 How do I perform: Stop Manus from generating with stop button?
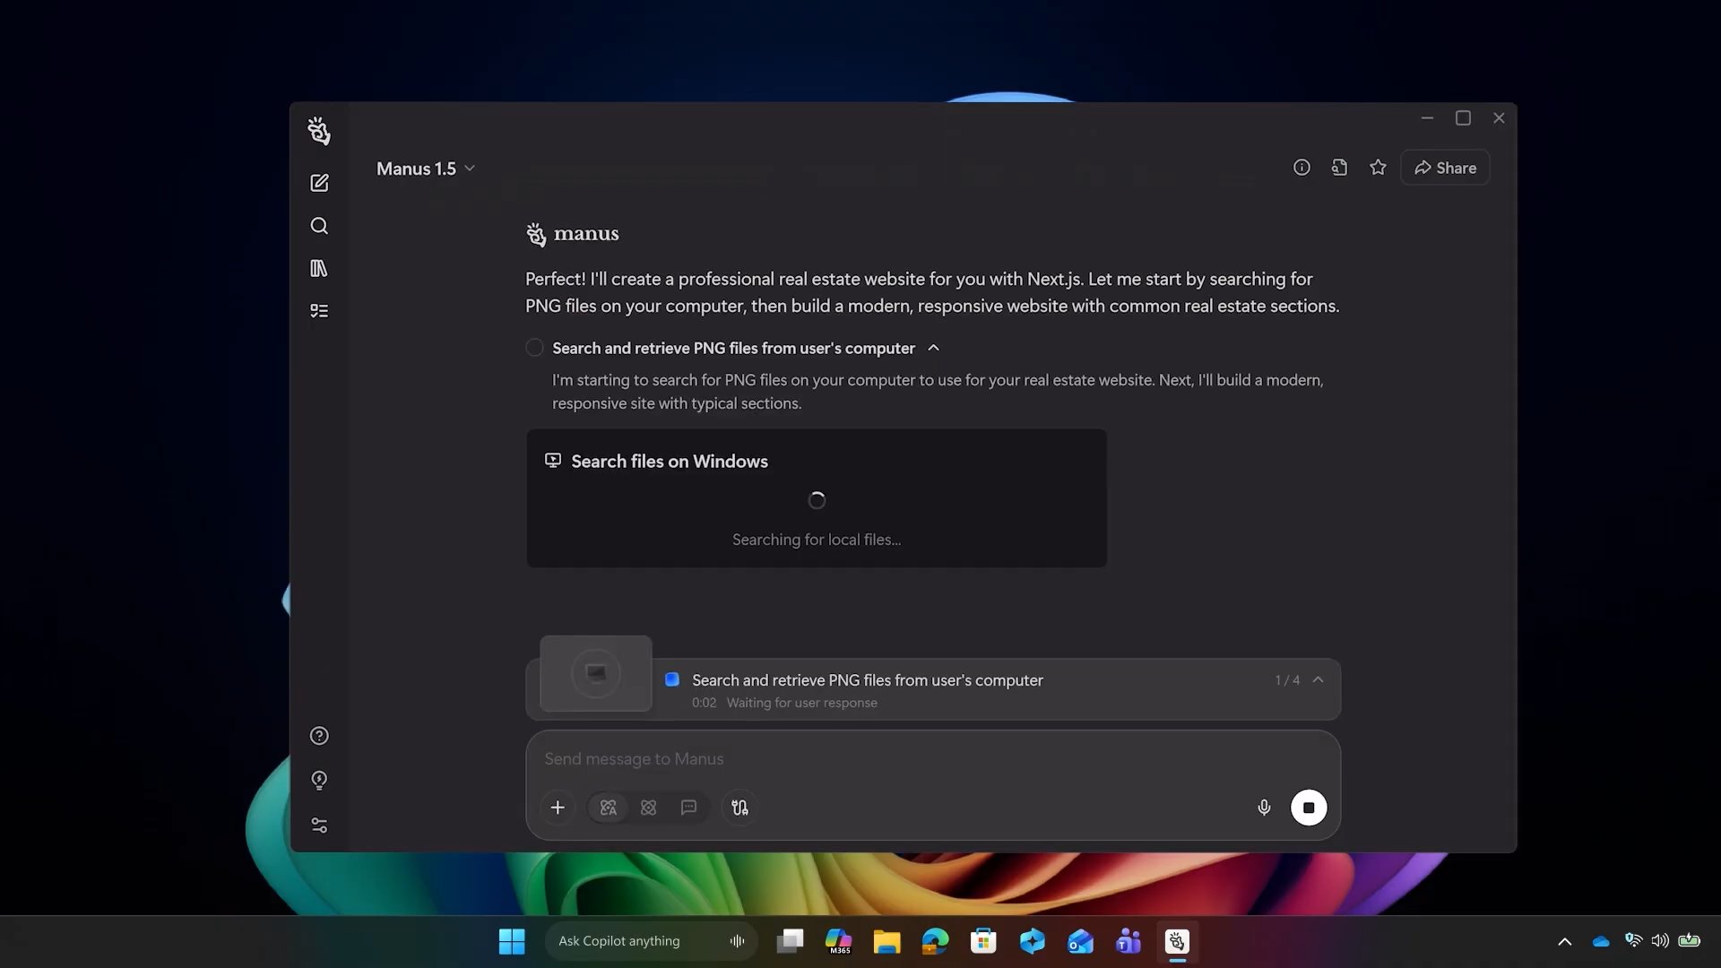point(1310,807)
